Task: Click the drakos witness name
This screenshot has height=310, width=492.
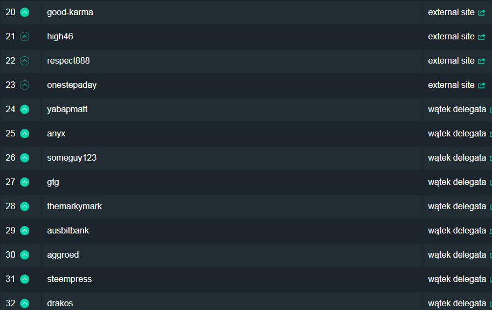Action: (x=60, y=303)
